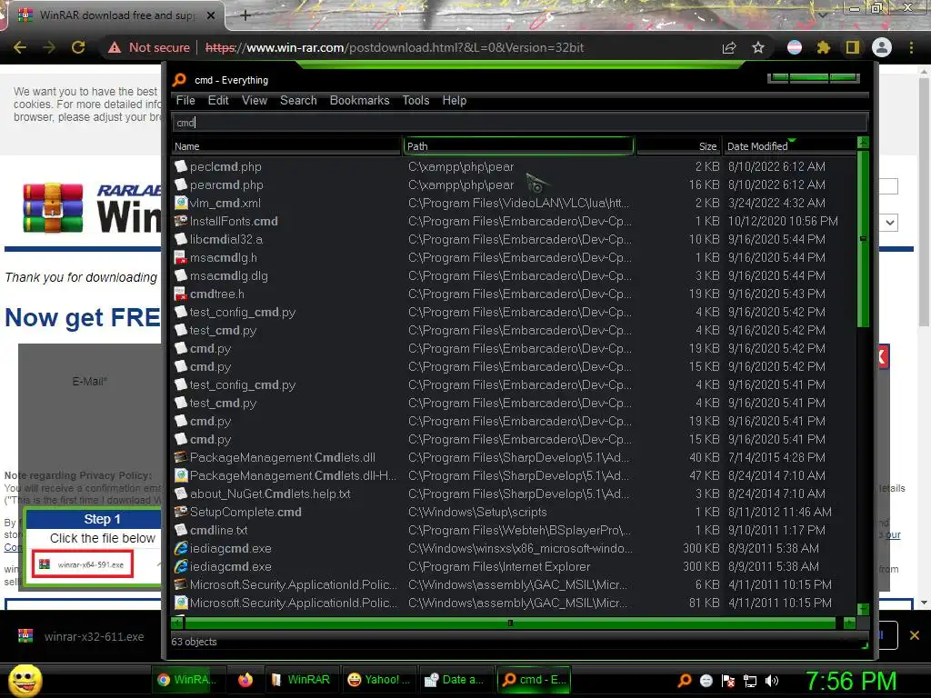Click the Not secure warning icon
The height and width of the screenshot is (698, 931).
[115, 47]
